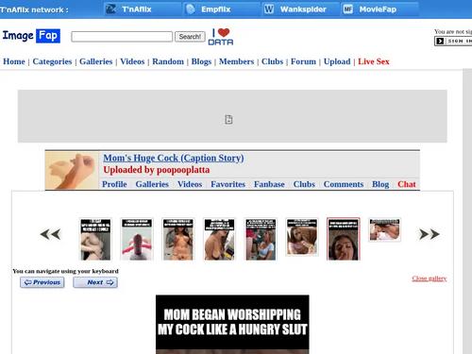Open the Forum menu link
The image size is (472, 354).
coord(303,61)
